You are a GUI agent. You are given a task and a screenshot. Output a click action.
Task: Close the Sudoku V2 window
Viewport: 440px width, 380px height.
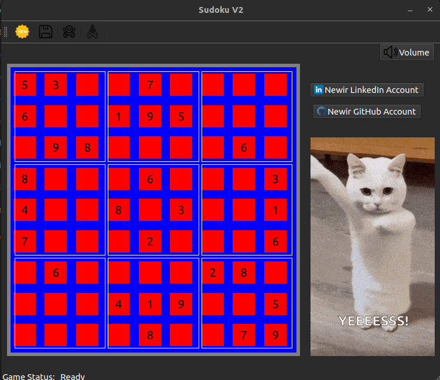pos(430,9)
